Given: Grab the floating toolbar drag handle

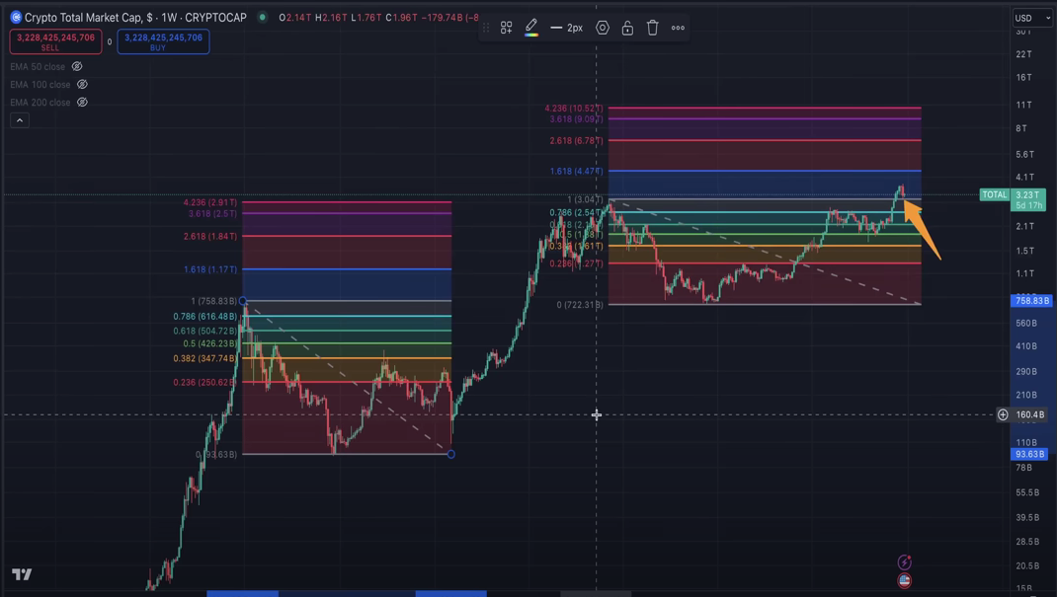Looking at the screenshot, I should (485, 28).
